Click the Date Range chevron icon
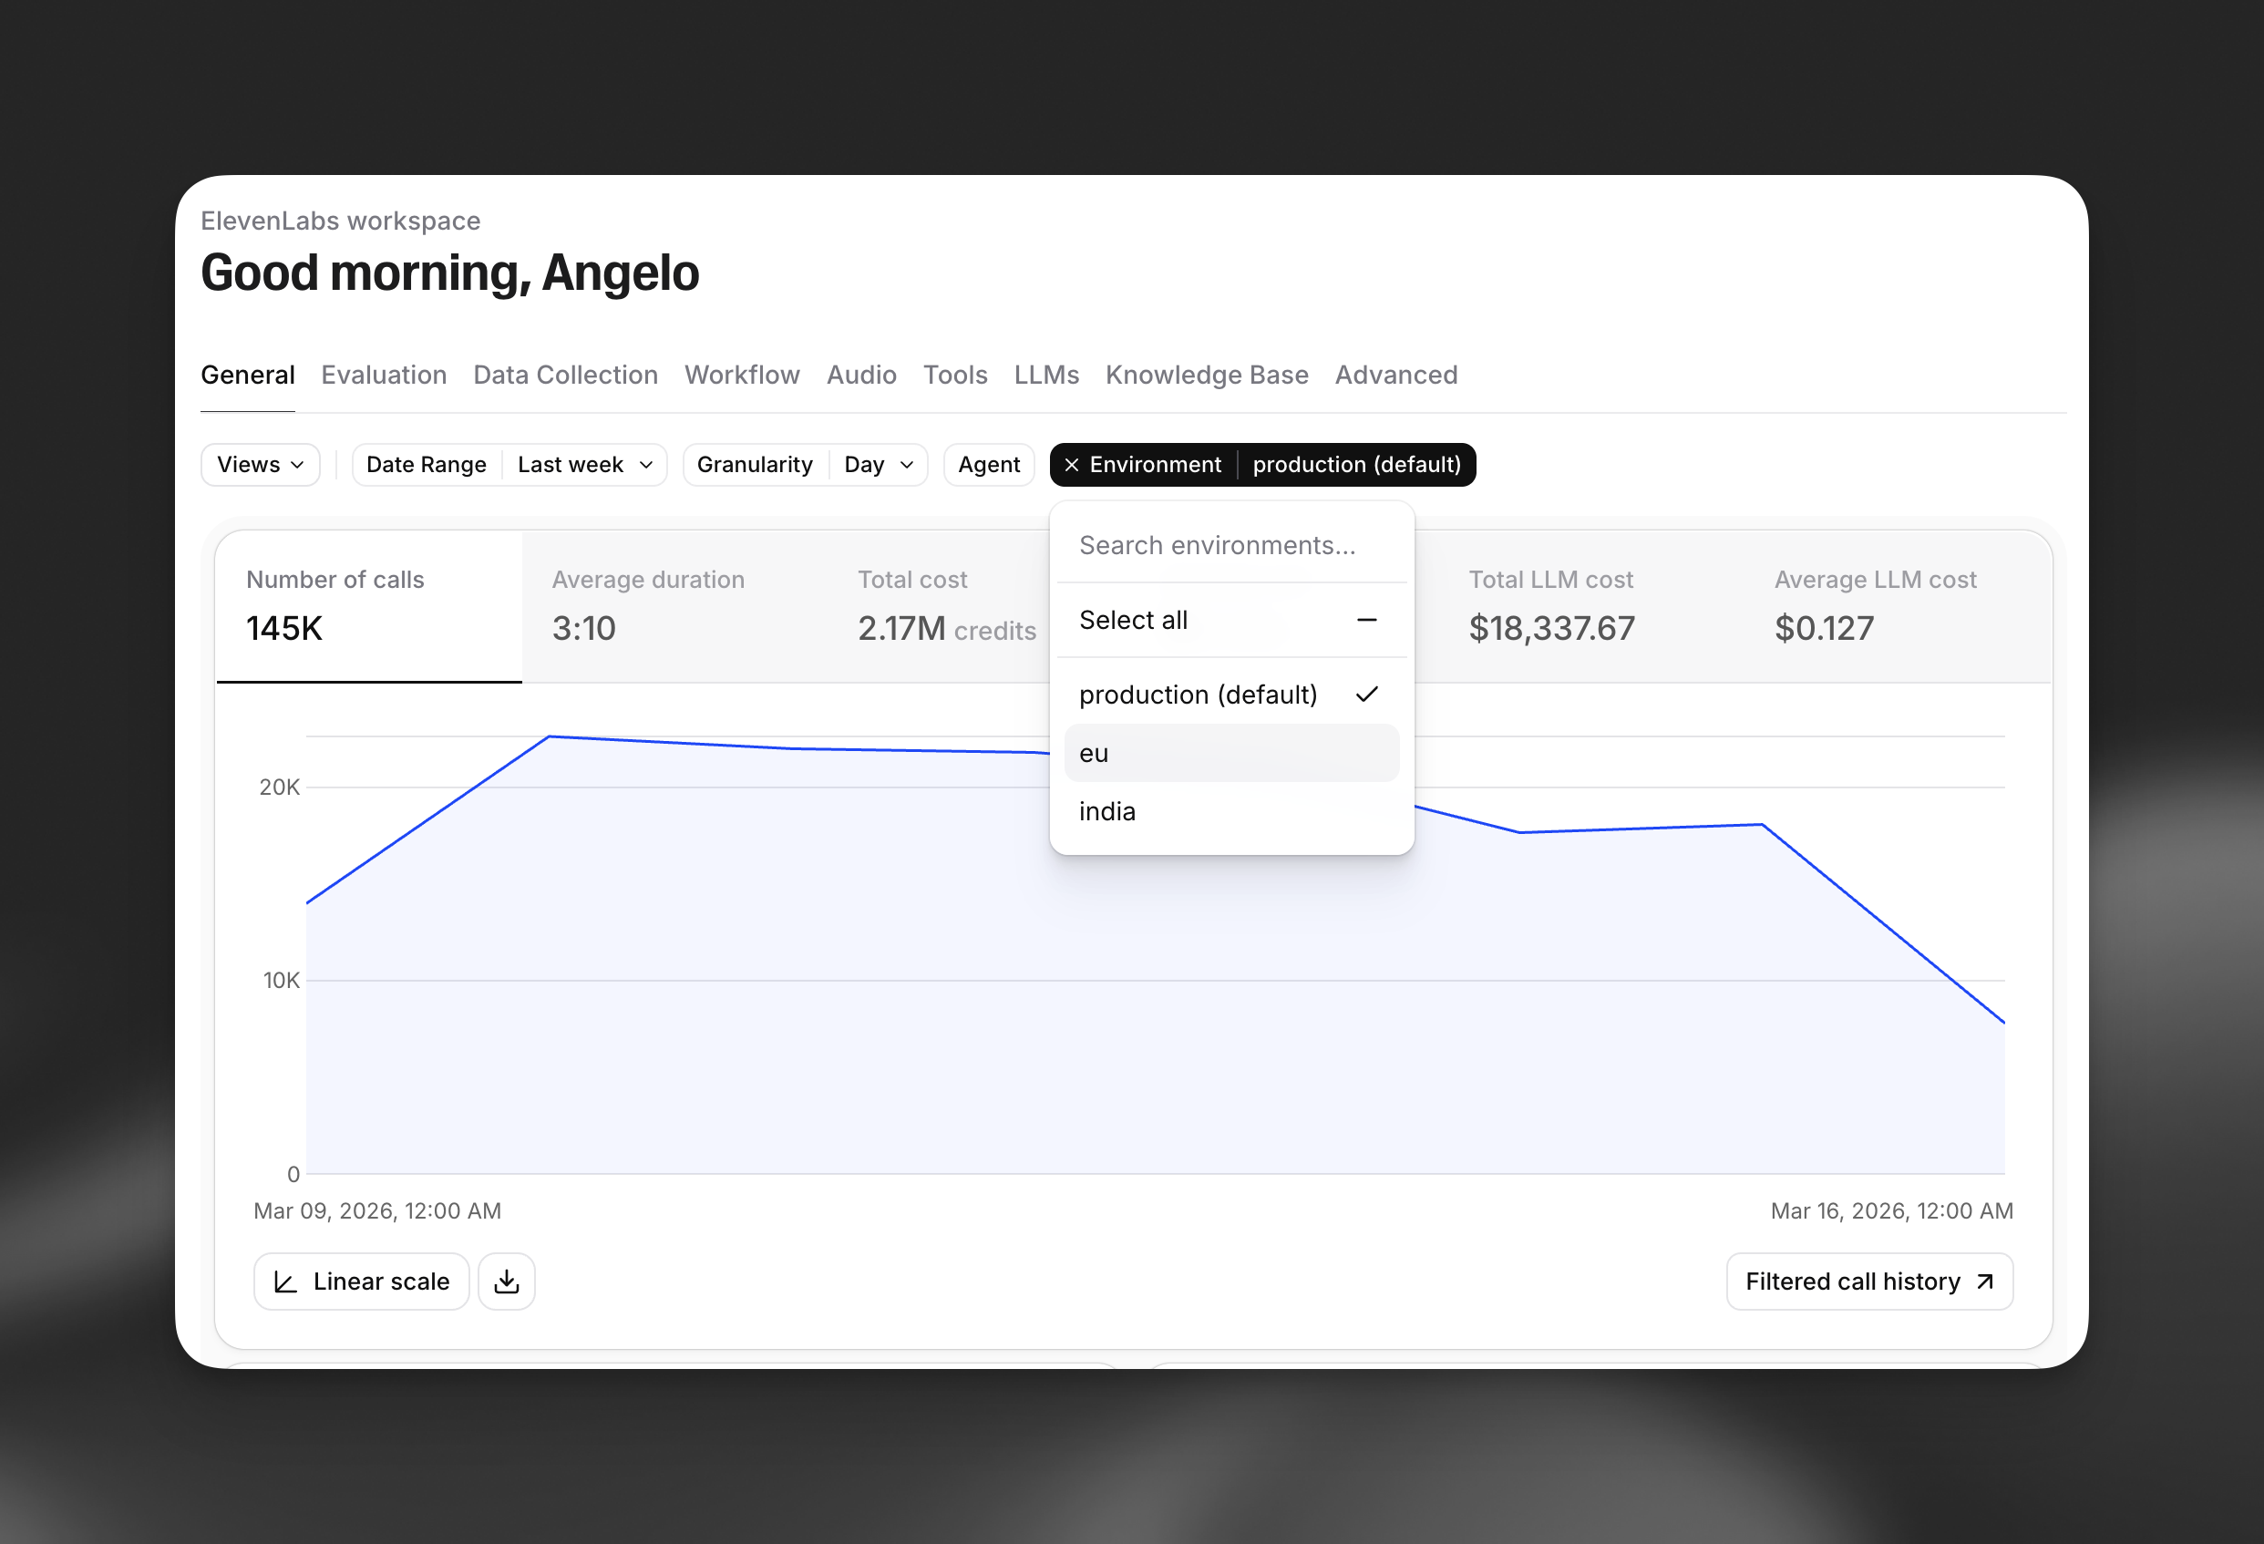This screenshot has height=1544, width=2264. (x=645, y=465)
